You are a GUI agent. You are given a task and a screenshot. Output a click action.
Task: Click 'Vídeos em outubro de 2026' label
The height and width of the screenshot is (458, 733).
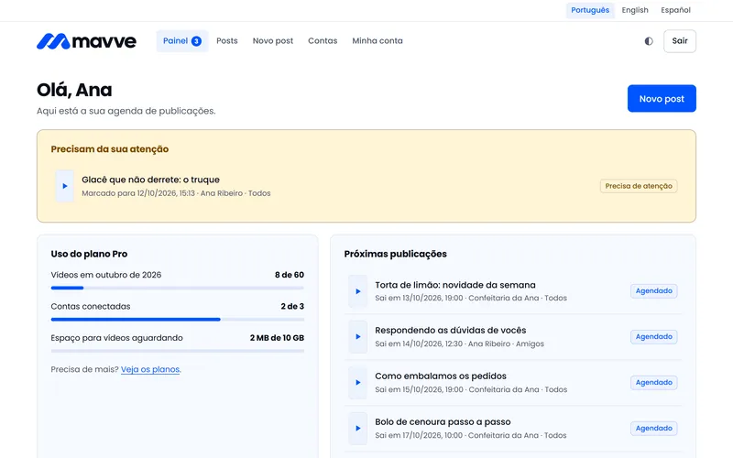tap(106, 275)
